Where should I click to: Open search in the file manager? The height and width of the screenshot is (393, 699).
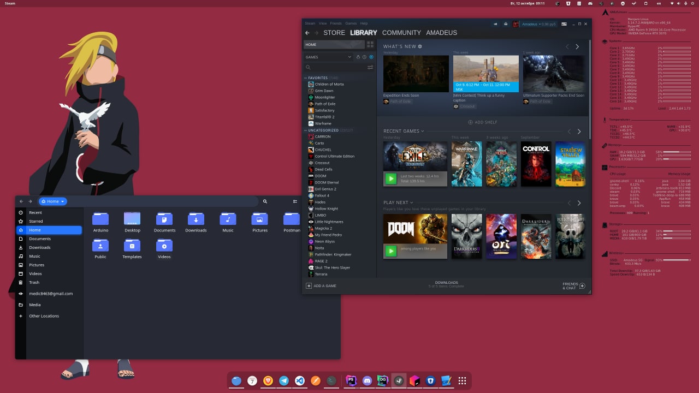click(265, 201)
